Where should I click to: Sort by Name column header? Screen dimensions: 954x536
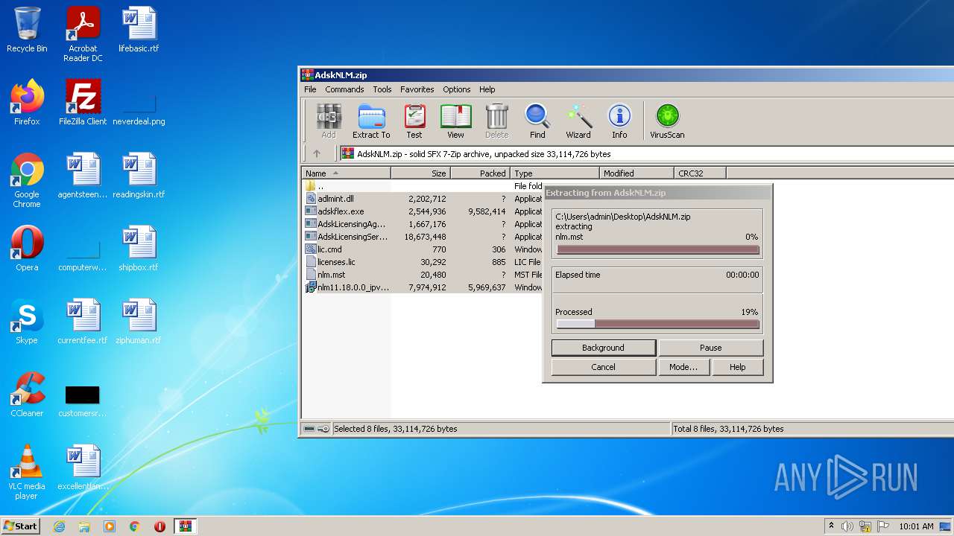(x=346, y=173)
